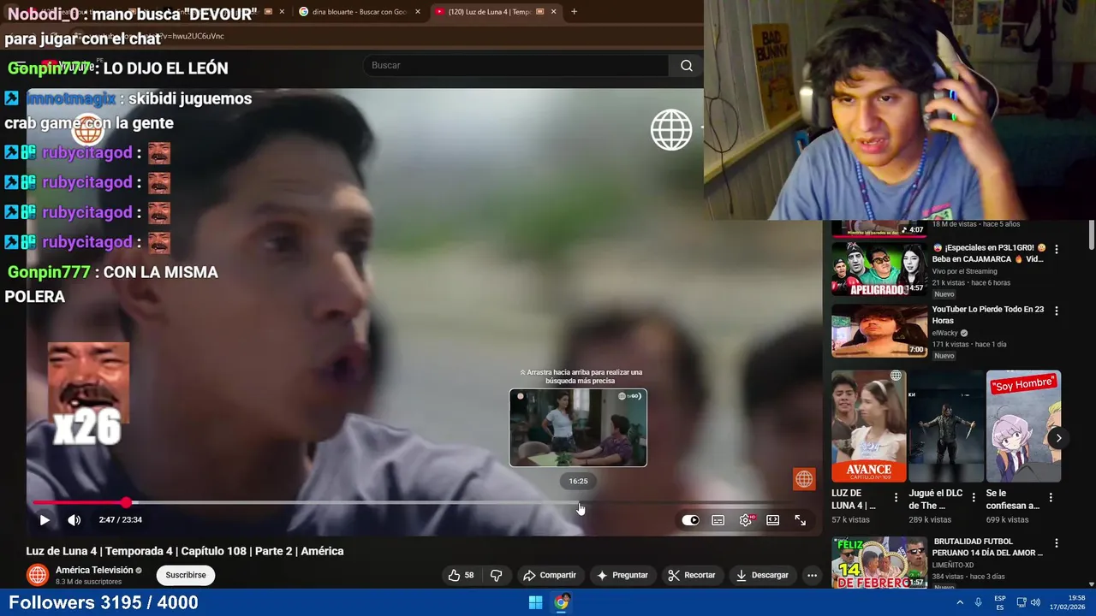
Task: Open a new browser tab with the plus button
Action: pyautogui.click(x=574, y=12)
